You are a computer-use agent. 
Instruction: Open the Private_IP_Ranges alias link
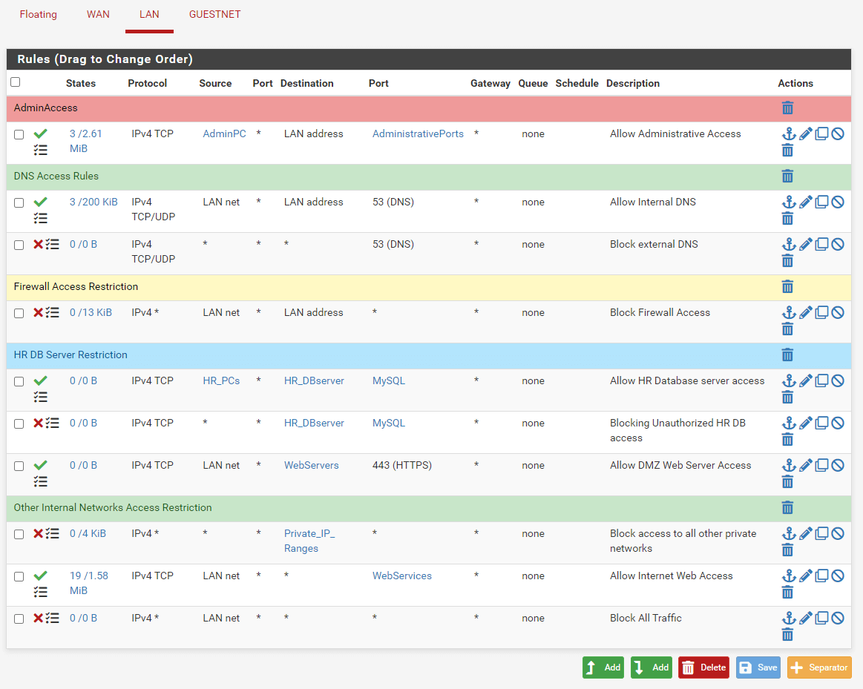[309, 541]
